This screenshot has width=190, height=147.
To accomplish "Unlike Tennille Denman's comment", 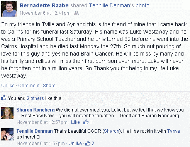I will pyautogui.click(x=75, y=143).
